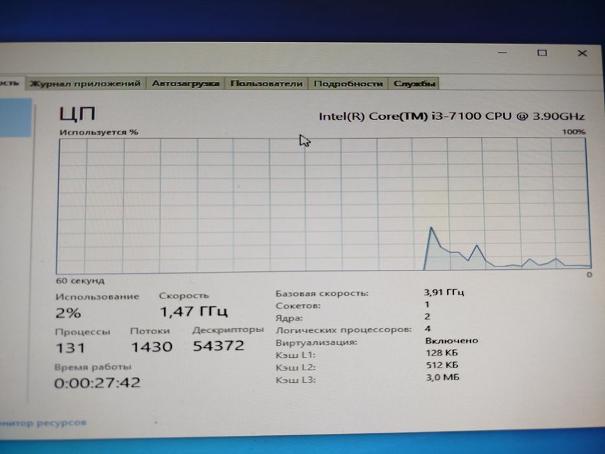Click the Используется % label
This screenshot has height=454, width=605.
point(99,132)
